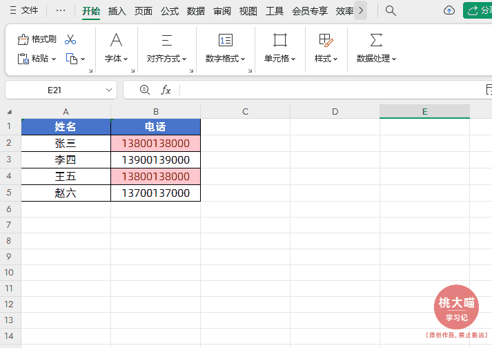The width and height of the screenshot is (492, 348).
Task: Click the 电话 header cell
Action: (x=156, y=127)
